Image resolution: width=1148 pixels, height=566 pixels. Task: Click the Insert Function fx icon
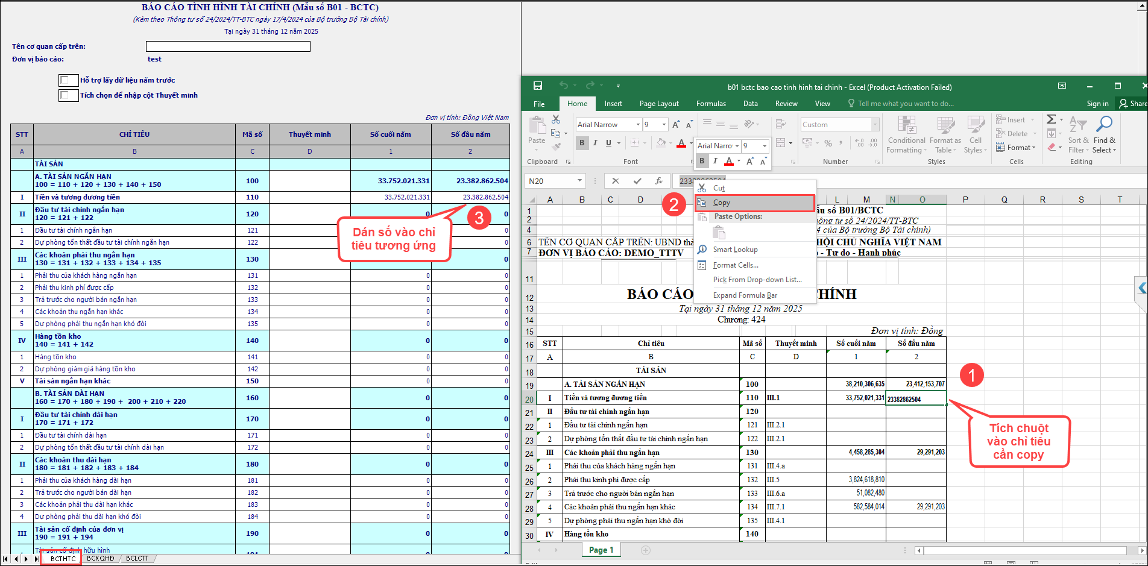(x=659, y=181)
